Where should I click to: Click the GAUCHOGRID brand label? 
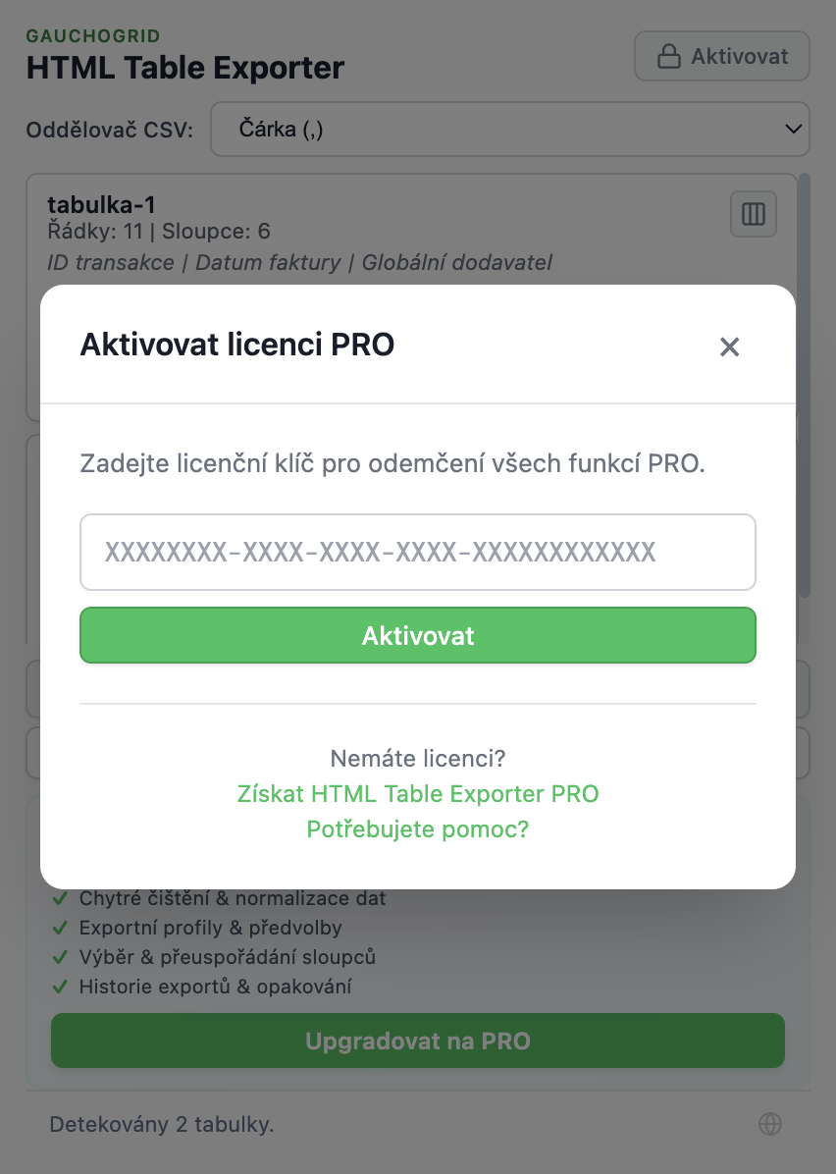point(93,35)
